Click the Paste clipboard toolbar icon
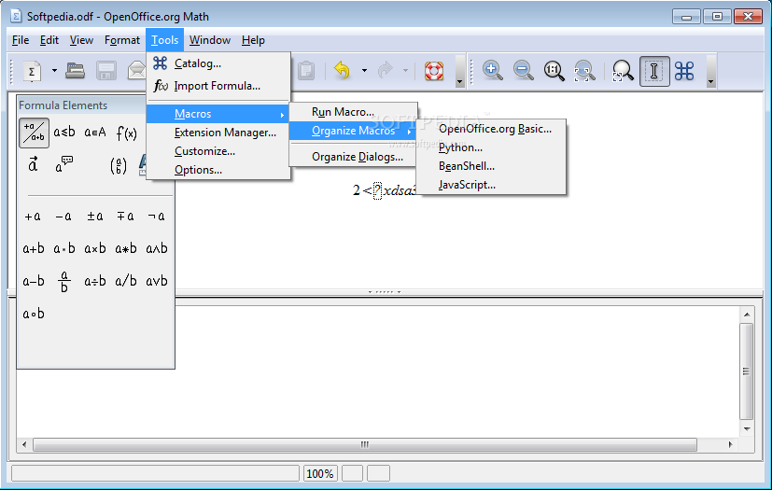 [x=306, y=71]
